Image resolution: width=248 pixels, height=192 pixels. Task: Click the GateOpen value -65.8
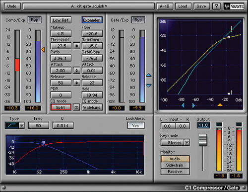click(x=92, y=46)
